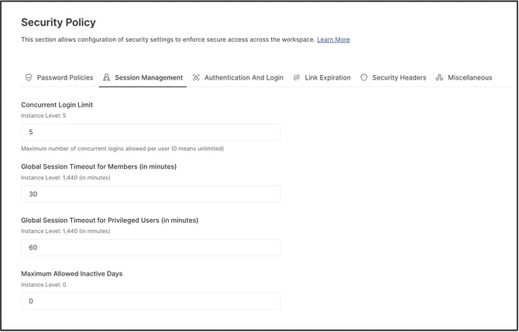Click Maximum Allowed Inactive Days label

[x=72, y=274]
